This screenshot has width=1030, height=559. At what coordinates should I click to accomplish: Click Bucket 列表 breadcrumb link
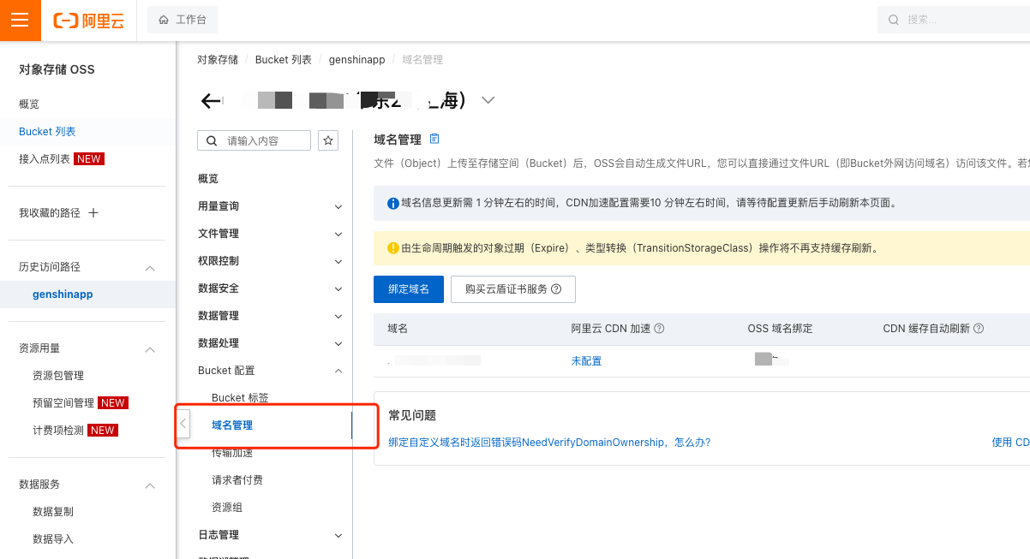[284, 59]
